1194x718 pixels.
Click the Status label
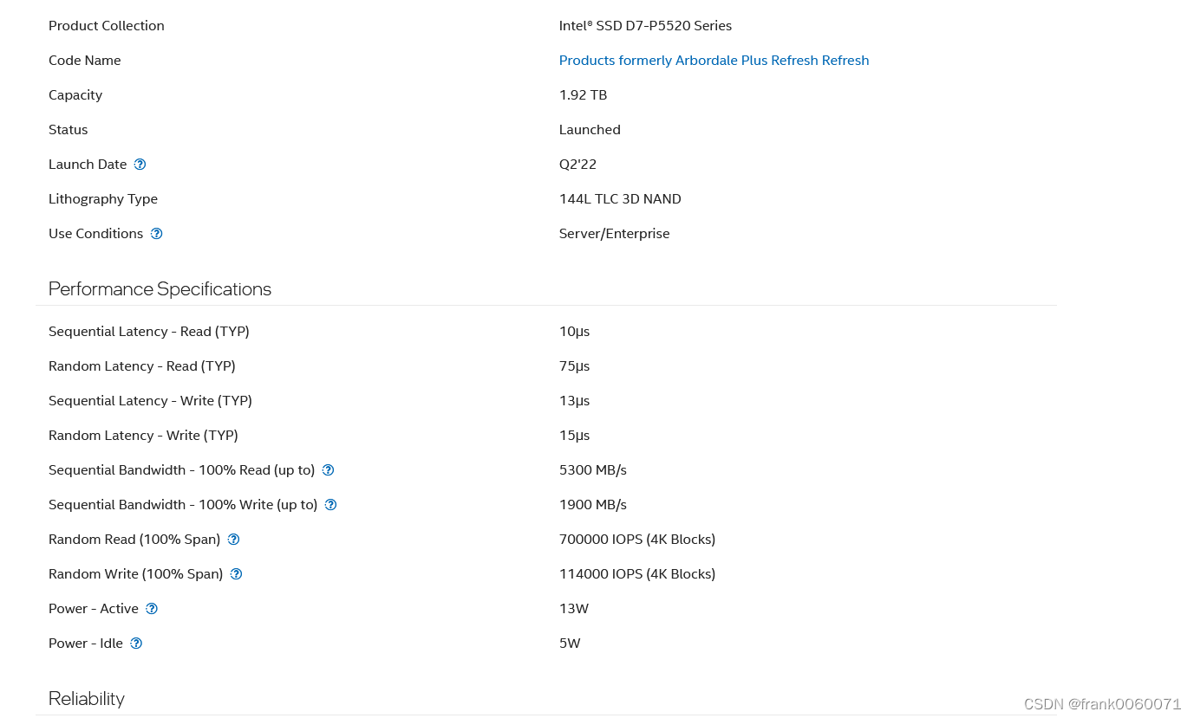pyautogui.click(x=69, y=130)
